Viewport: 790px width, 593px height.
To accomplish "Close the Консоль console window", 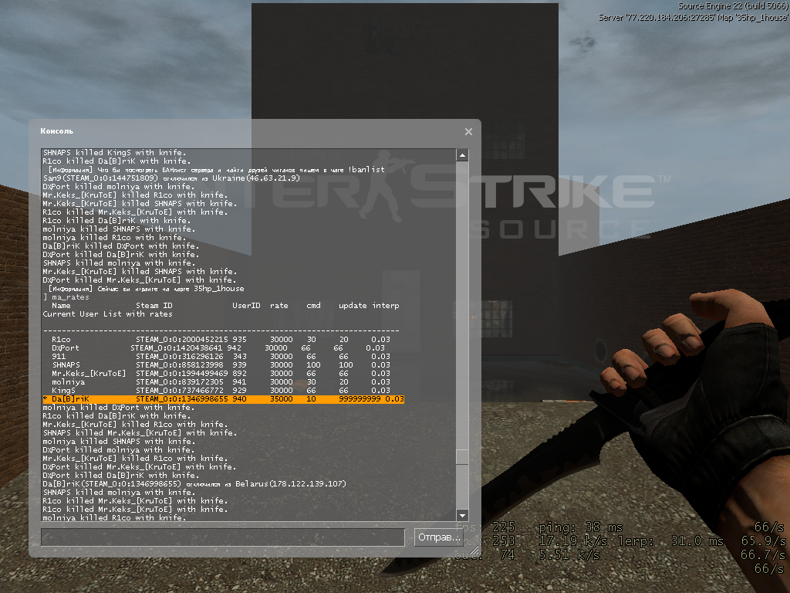I will coord(468,131).
